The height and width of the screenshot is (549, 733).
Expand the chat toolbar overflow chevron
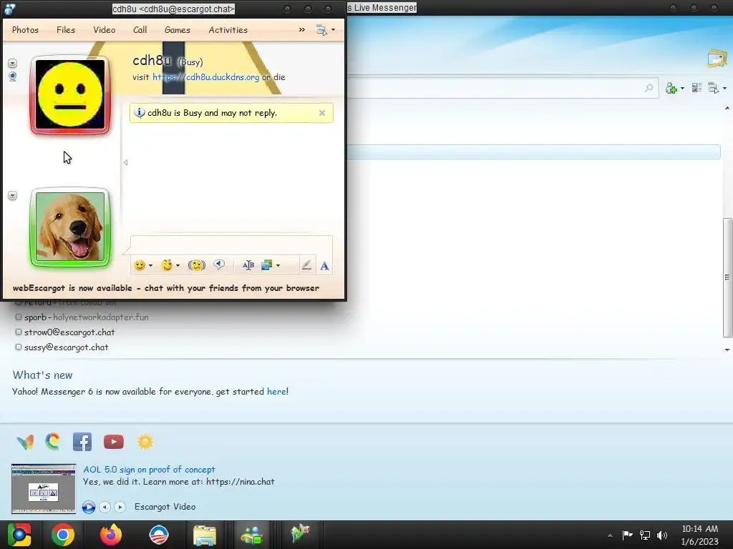click(x=302, y=30)
